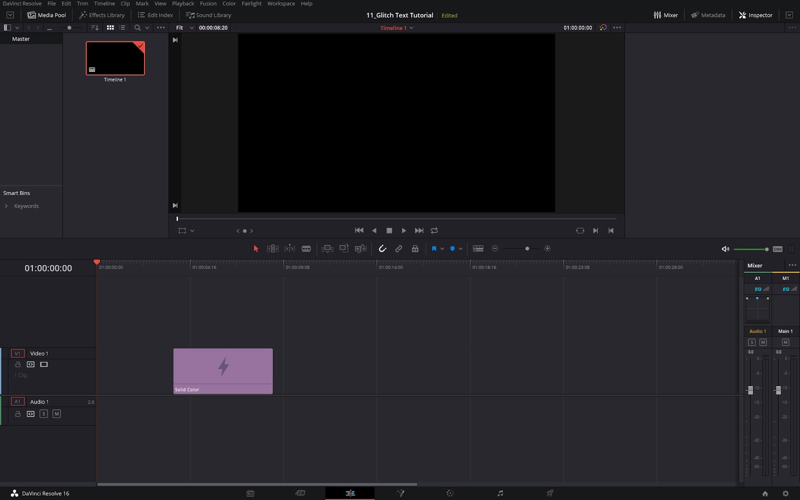Activate the Trim edit mode tool
800x500 pixels.
pos(272,248)
